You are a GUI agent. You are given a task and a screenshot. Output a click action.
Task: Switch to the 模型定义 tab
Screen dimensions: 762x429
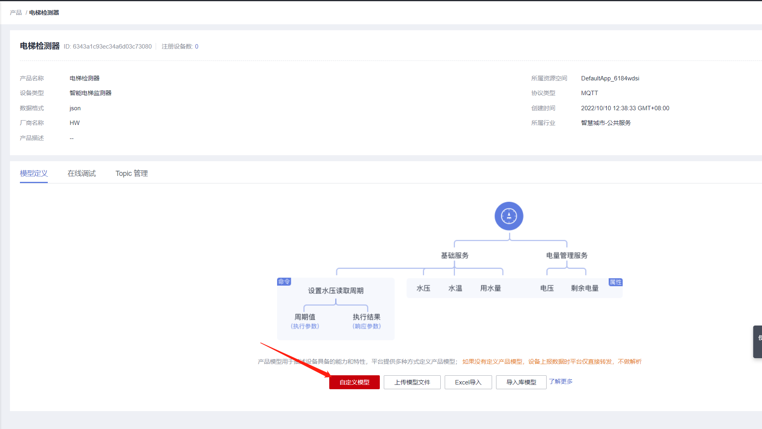(x=34, y=174)
